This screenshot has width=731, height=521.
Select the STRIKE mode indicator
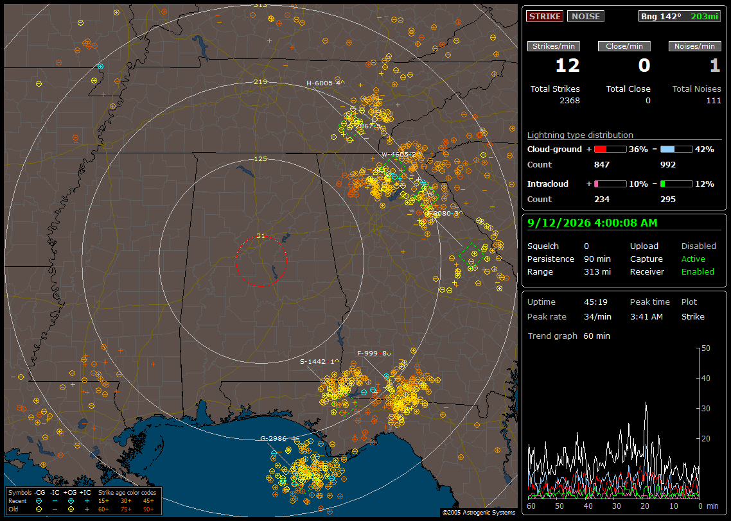[x=545, y=16]
